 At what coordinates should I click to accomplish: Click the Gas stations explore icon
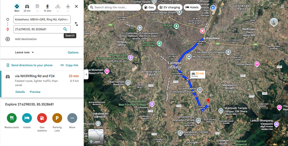coord(42,118)
